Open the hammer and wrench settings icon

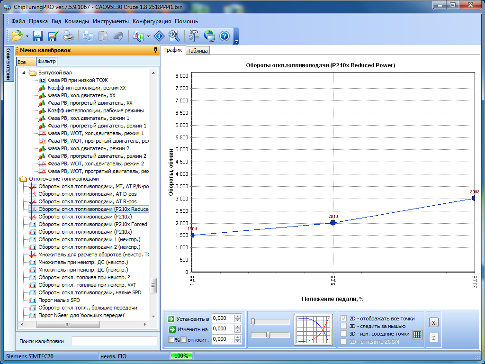[194, 36]
